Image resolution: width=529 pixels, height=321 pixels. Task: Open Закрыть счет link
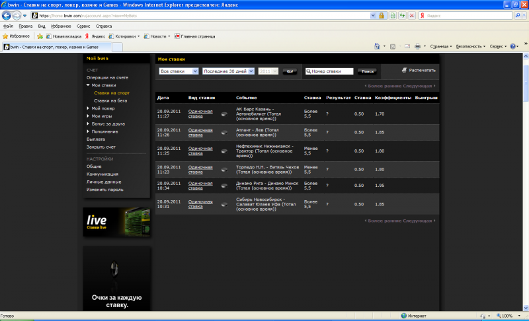click(101, 147)
